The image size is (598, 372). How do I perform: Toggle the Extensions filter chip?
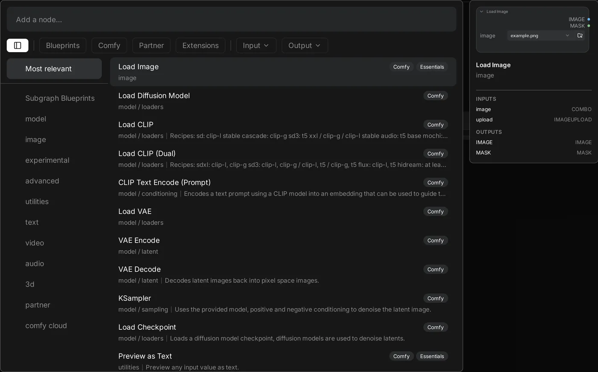point(200,45)
